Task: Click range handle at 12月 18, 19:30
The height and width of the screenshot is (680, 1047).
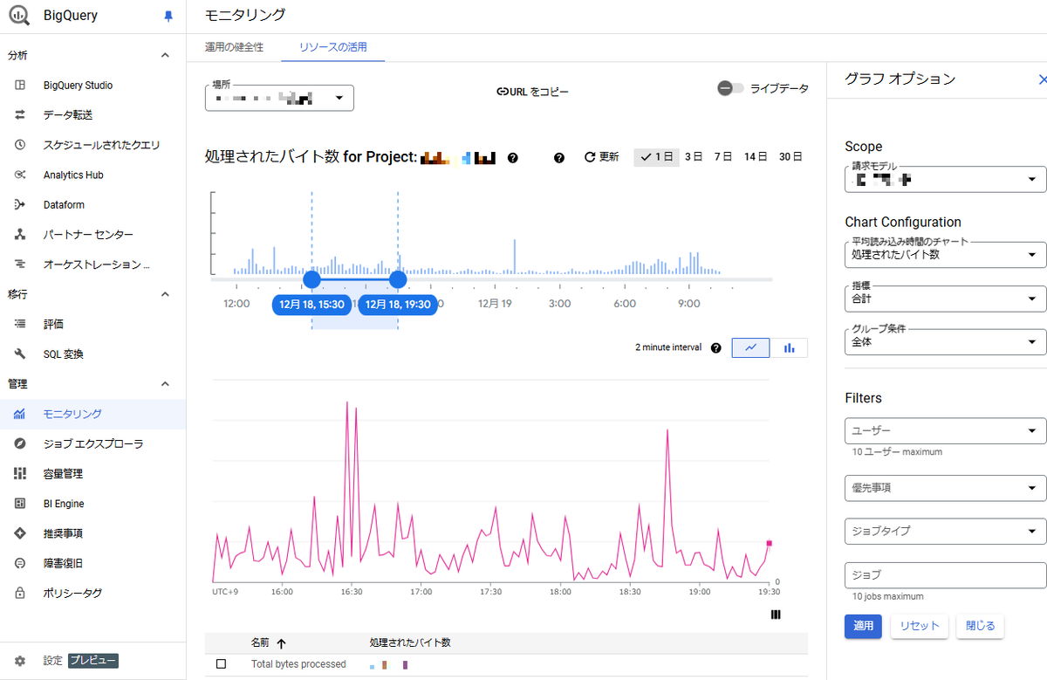Action: [398, 279]
